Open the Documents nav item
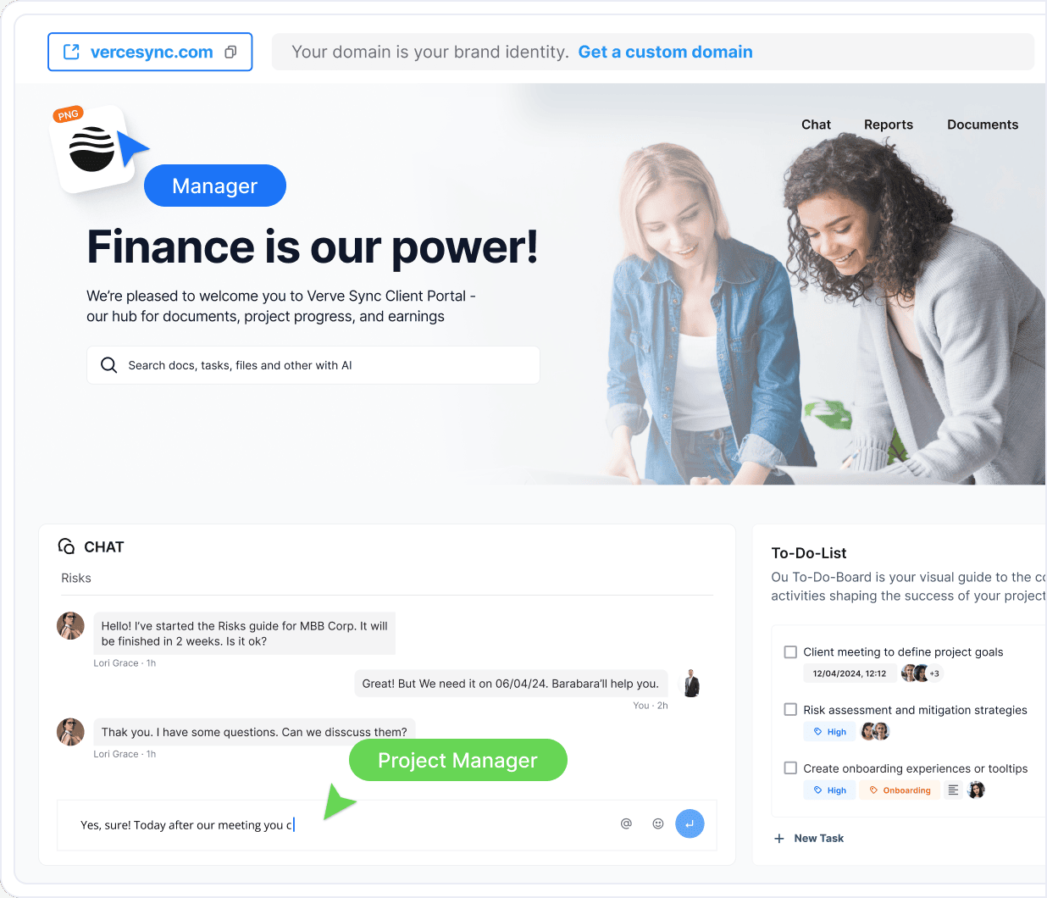The image size is (1047, 898). click(x=983, y=125)
